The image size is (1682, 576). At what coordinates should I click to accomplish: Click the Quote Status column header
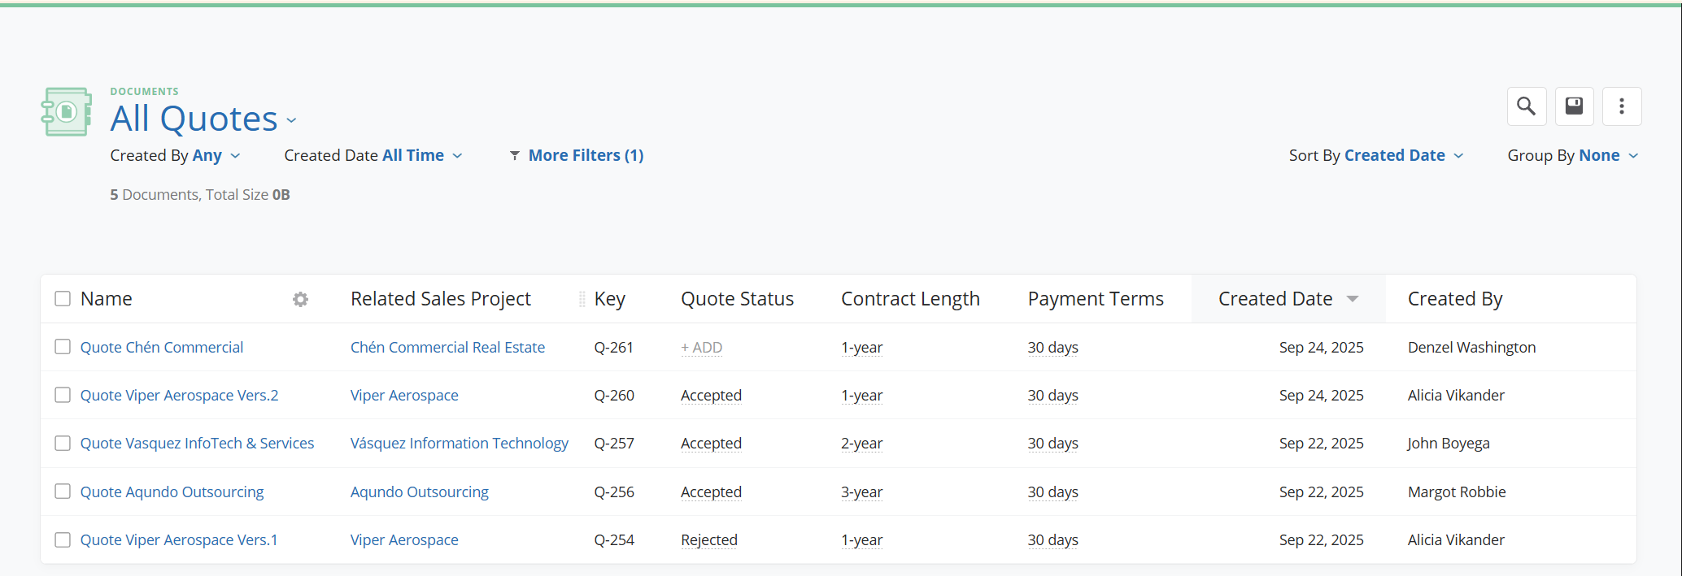point(737,299)
